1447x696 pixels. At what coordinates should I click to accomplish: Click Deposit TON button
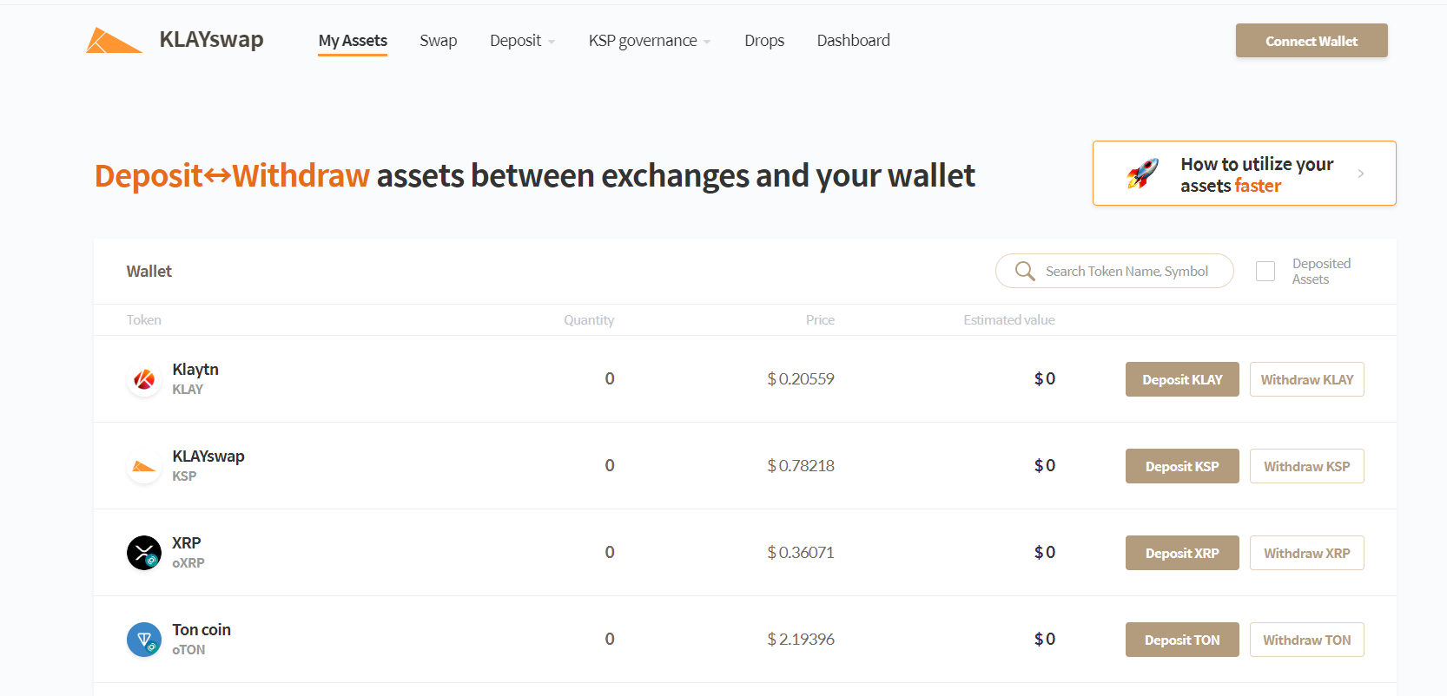1182,640
